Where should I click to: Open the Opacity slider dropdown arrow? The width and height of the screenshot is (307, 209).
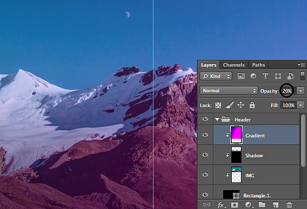tap(301, 91)
